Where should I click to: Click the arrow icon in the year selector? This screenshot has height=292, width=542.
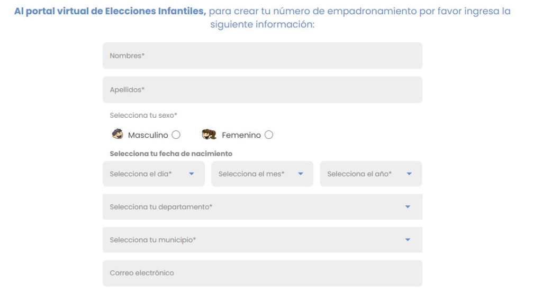[x=409, y=174]
